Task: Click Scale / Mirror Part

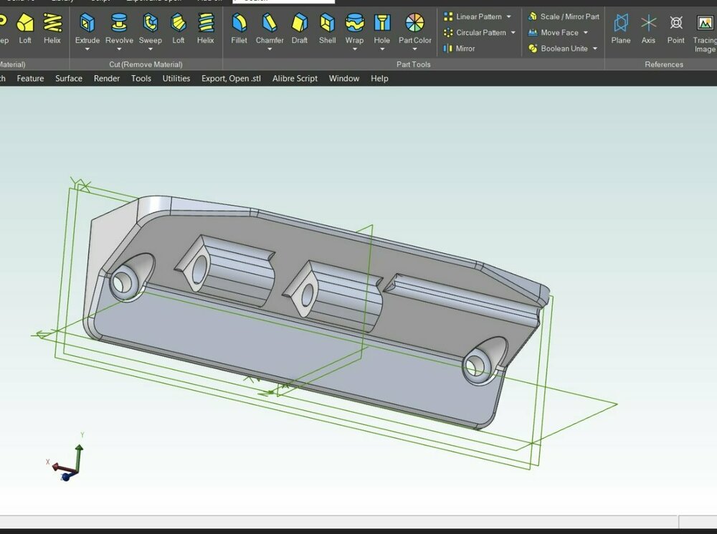Action: pyautogui.click(x=564, y=16)
